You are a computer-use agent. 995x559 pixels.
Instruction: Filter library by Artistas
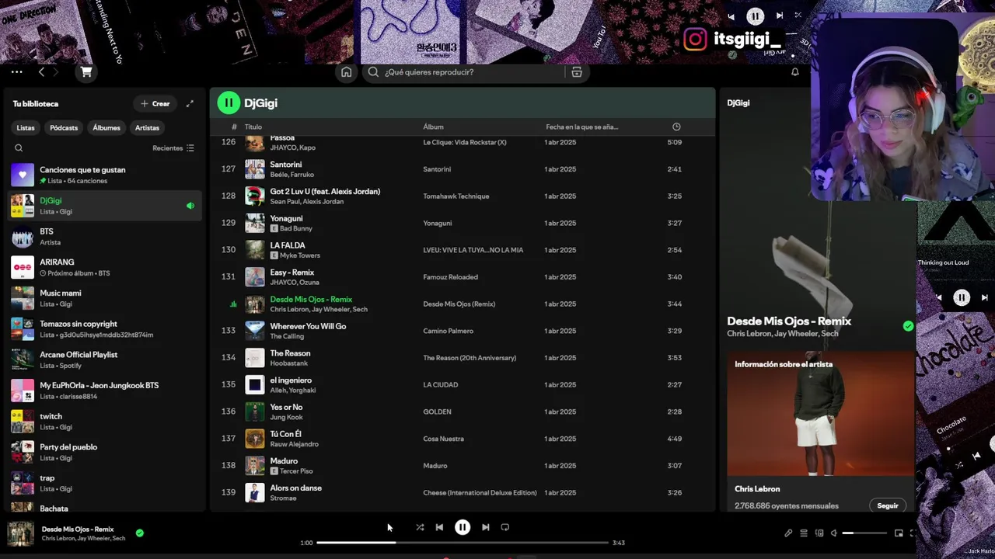[147, 128]
